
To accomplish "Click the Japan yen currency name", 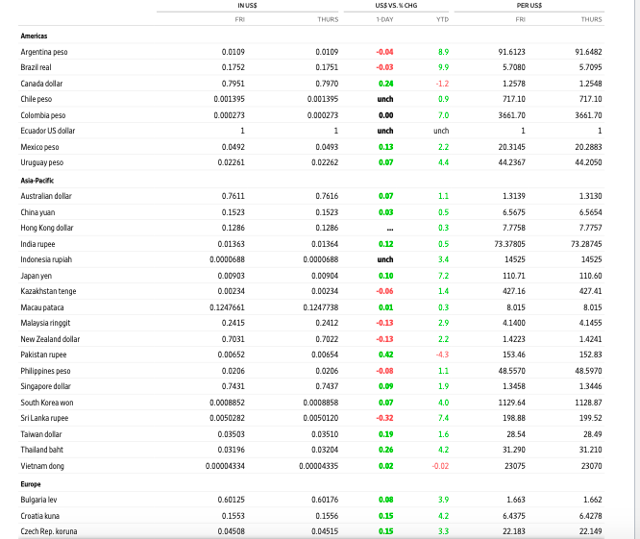I will pos(37,276).
